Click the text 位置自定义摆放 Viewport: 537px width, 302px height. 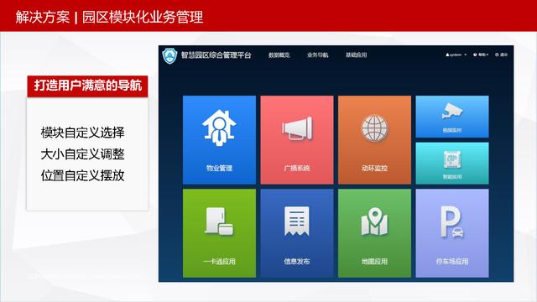tap(82, 176)
